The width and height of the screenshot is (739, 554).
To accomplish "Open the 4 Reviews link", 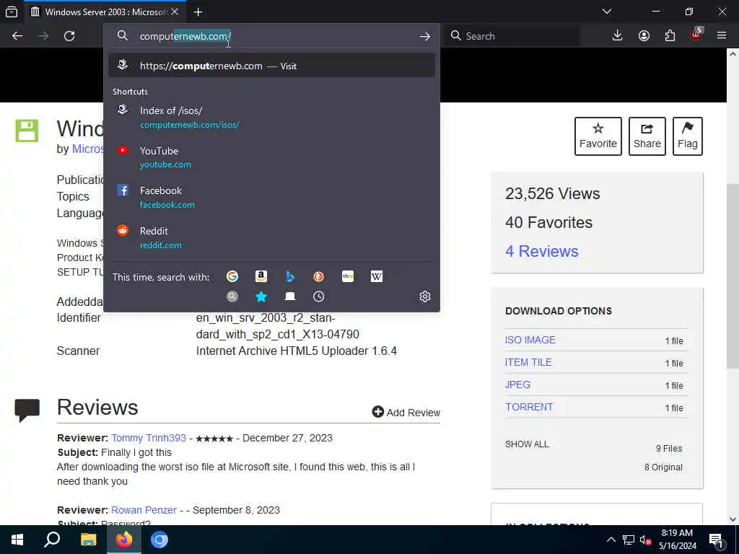I will (x=541, y=251).
